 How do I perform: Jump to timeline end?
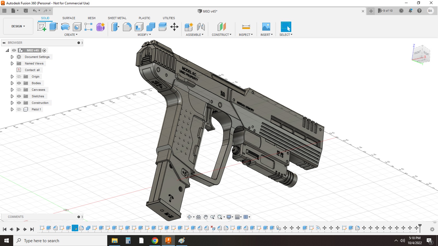pos(32,229)
